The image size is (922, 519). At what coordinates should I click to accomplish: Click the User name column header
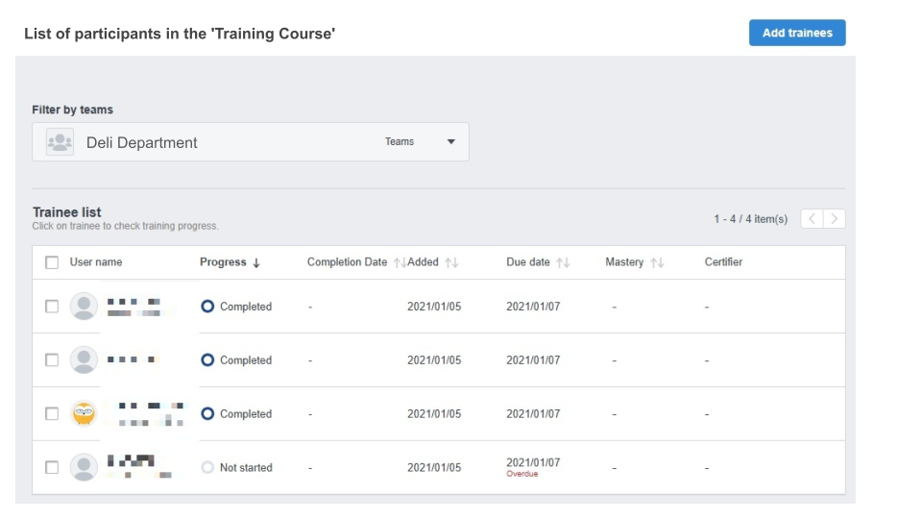[x=96, y=262]
